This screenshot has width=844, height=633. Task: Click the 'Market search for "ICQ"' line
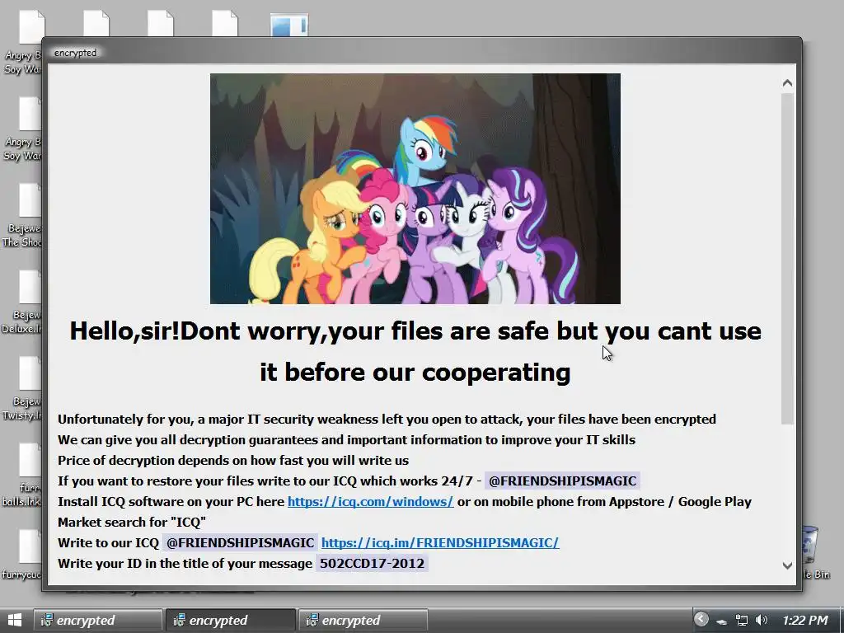pos(132,522)
